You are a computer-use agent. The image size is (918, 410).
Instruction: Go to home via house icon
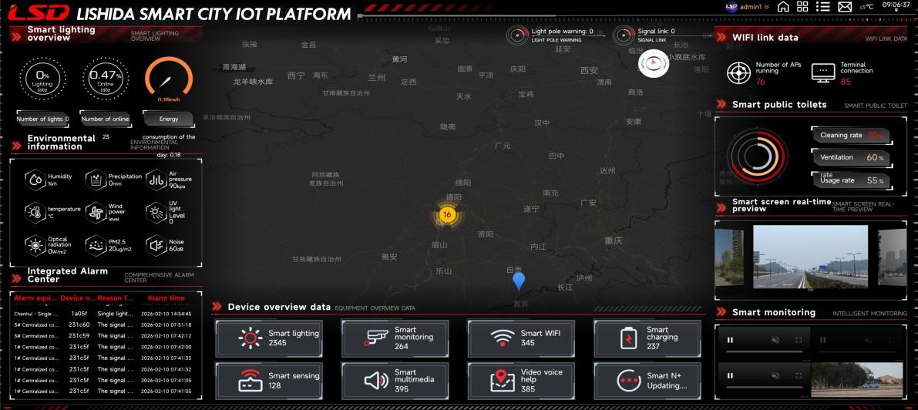(783, 7)
